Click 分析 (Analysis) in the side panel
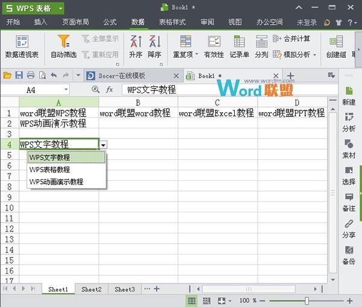 tap(349, 122)
